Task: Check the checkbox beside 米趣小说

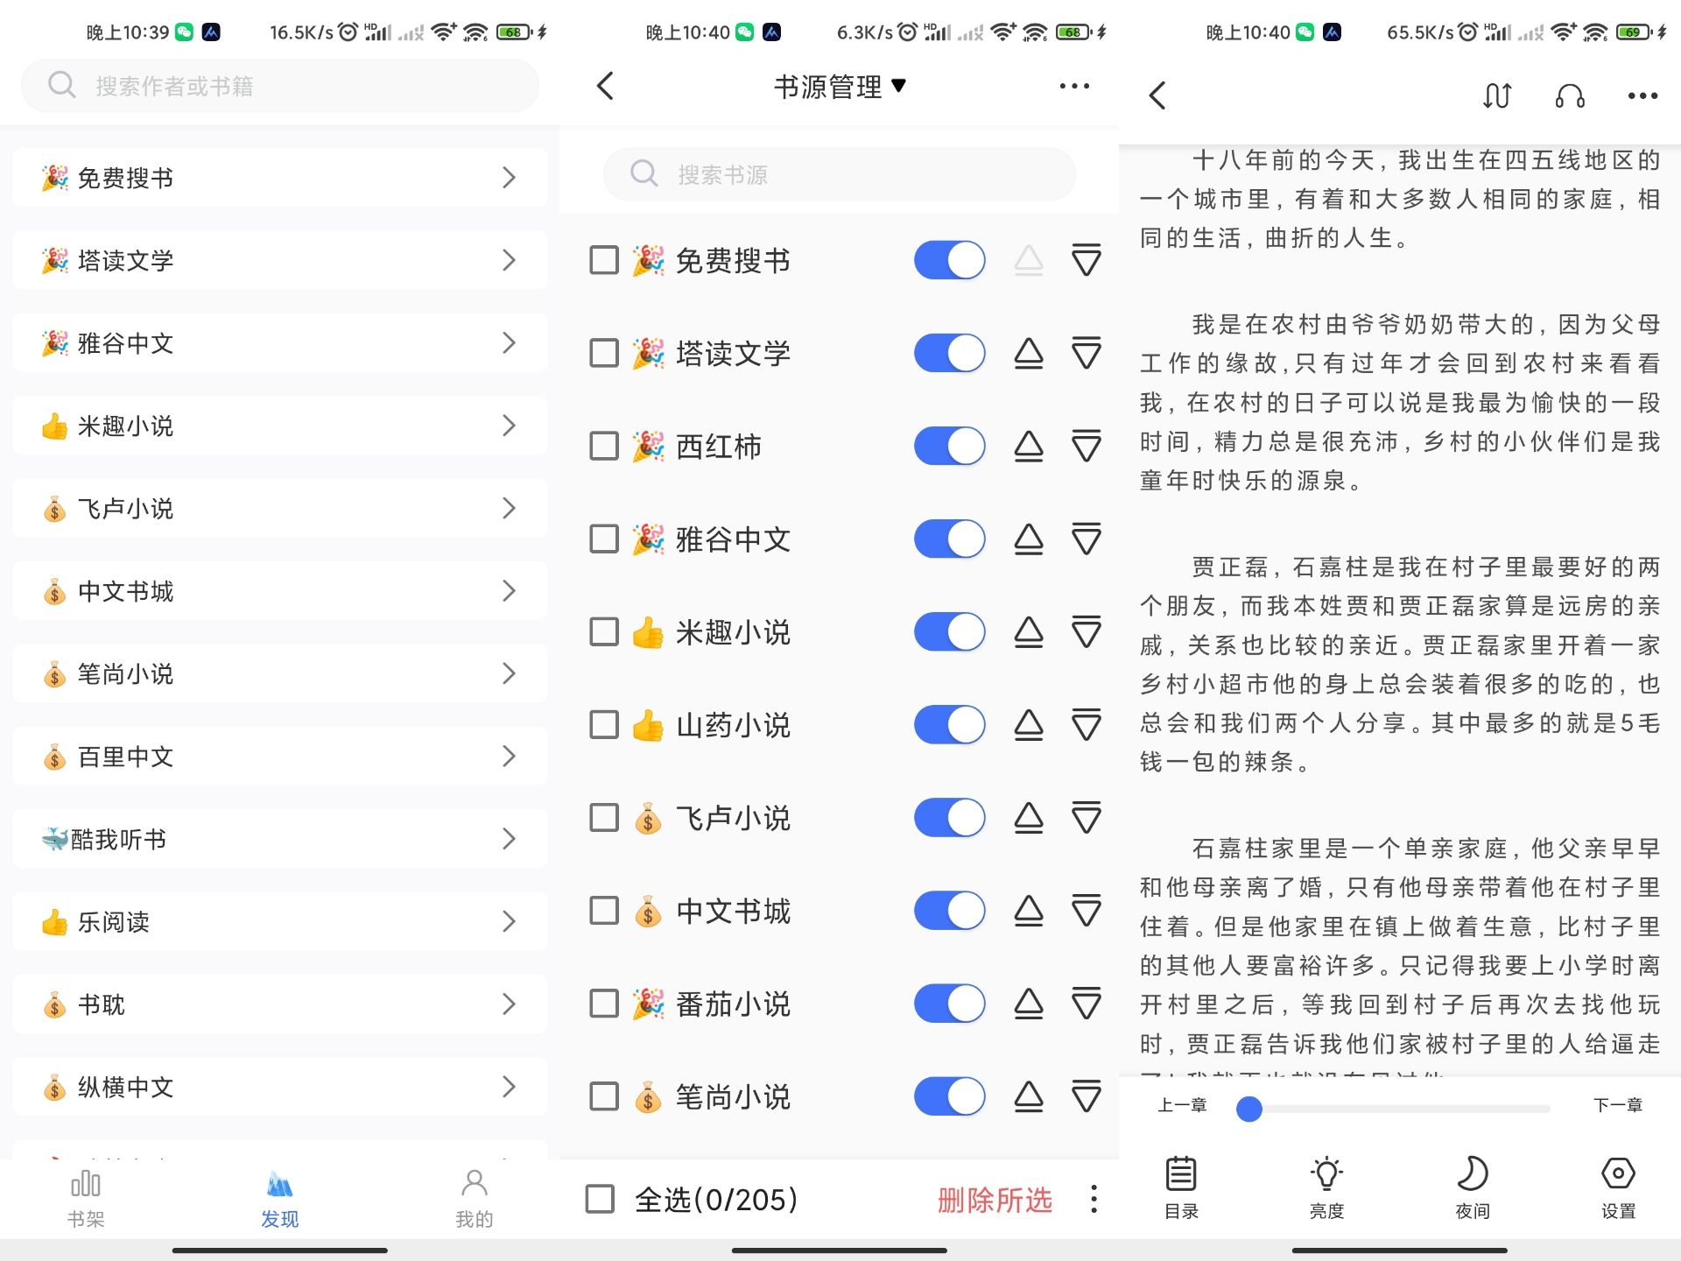Action: (602, 631)
